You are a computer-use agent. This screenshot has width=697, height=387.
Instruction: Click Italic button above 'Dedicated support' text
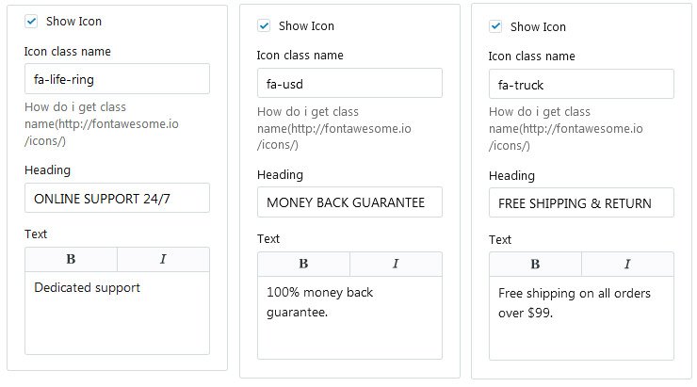163,259
